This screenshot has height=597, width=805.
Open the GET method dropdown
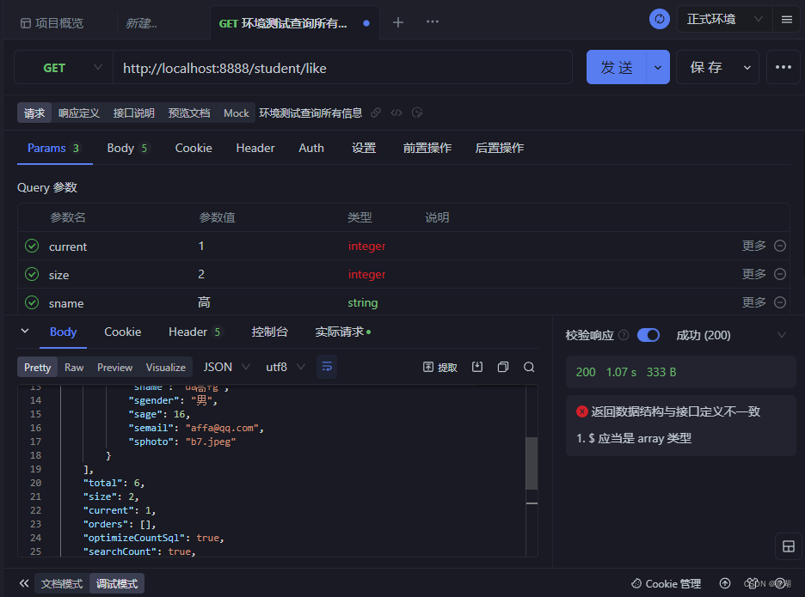tap(64, 67)
